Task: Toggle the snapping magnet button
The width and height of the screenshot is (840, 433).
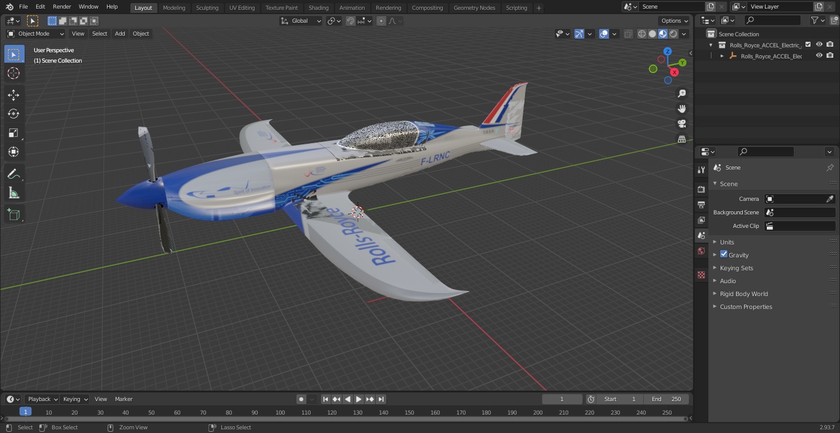Action: click(x=351, y=21)
